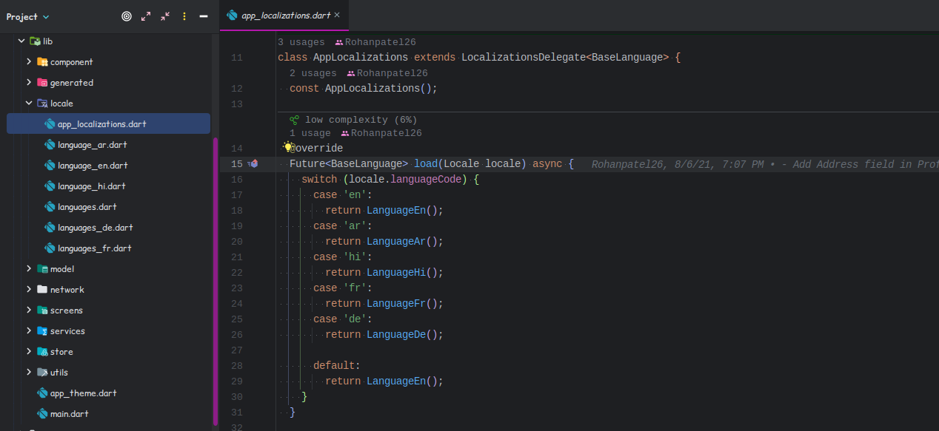Image resolution: width=939 pixels, height=431 pixels.
Task: Expand the store folder
Action: tap(29, 352)
